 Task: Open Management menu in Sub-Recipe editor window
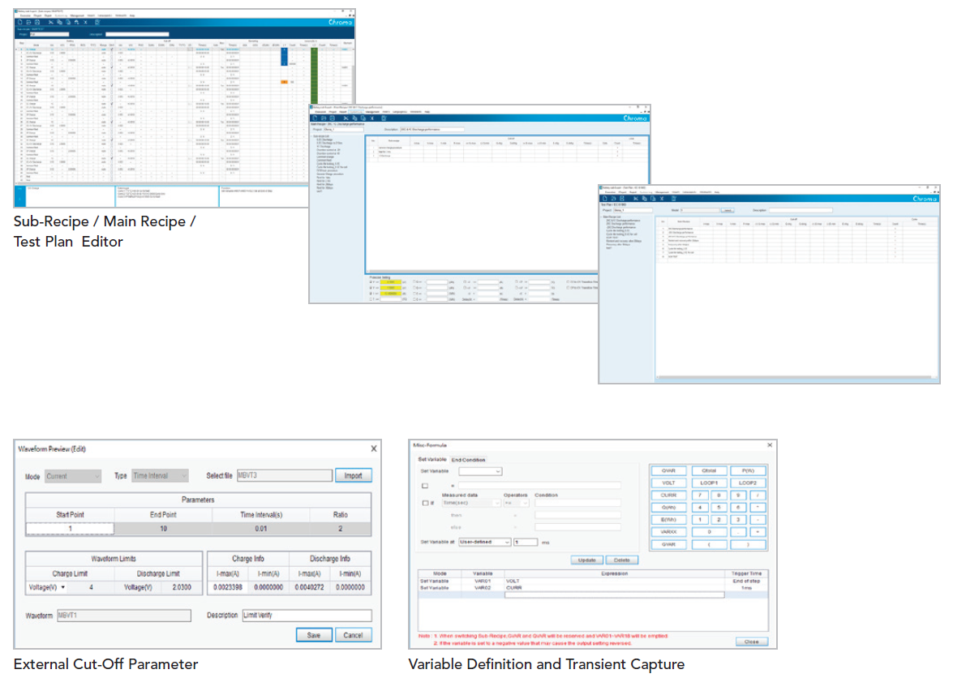tap(77, 15)
